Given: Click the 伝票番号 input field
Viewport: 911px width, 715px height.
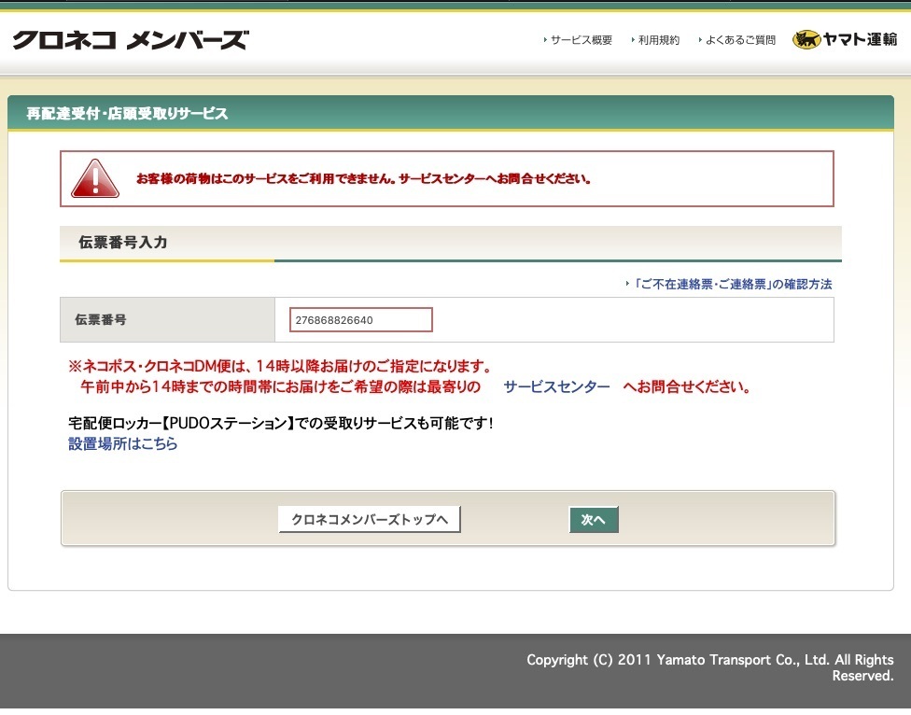Looking at the screenshot, I should click(x=361, y=320).
